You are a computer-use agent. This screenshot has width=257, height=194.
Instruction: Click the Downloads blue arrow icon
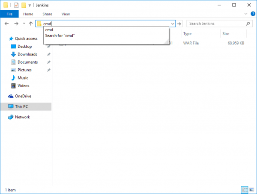coord(13,54)
